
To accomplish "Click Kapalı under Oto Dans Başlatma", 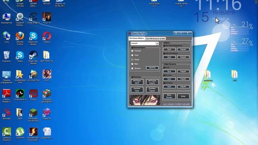I will point(183,49).
